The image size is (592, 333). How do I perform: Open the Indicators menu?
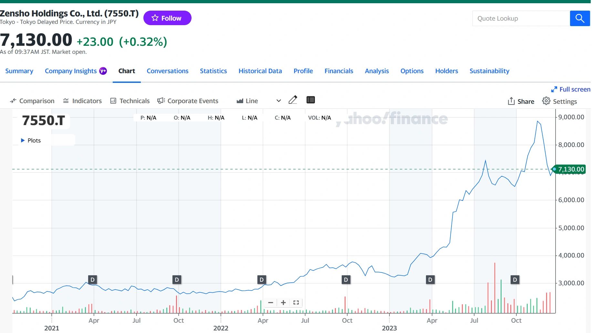point(82,101)
